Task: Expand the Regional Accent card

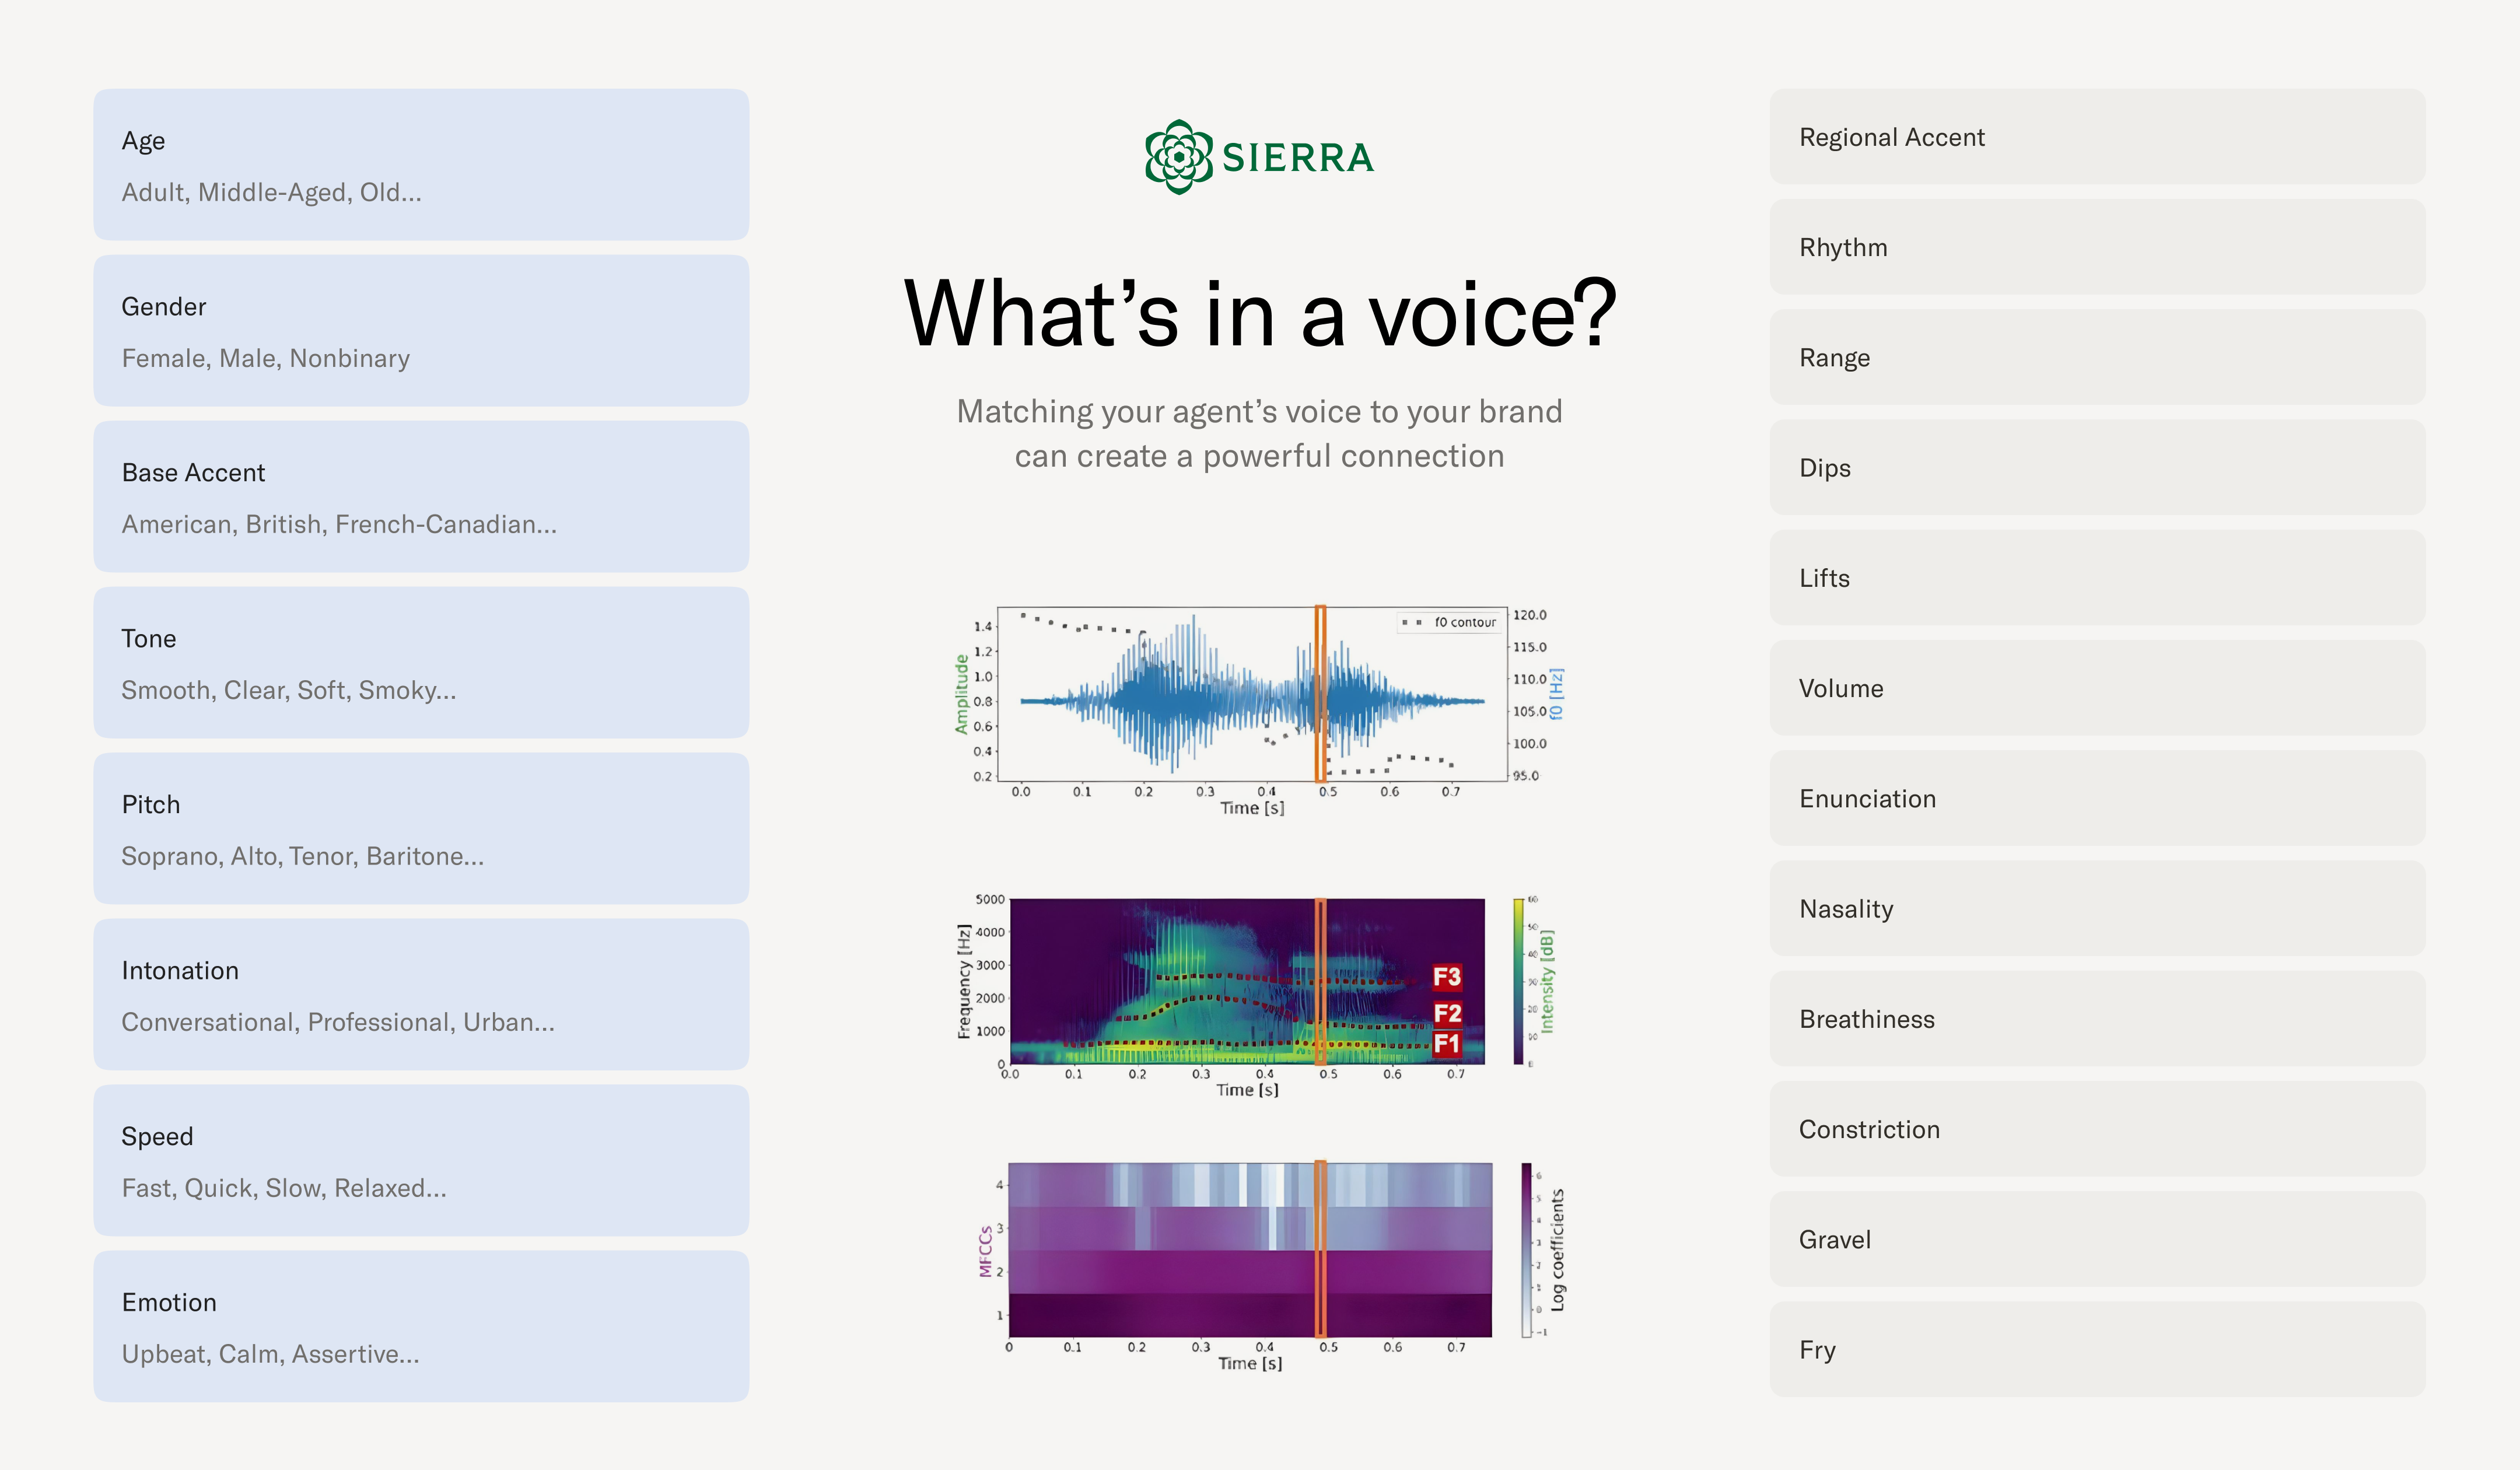Action: [2096, 137]
